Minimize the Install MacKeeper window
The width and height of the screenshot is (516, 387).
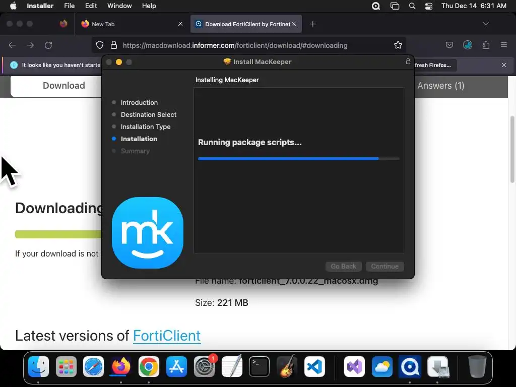point(119,62)
